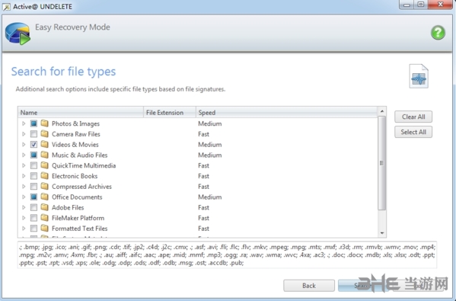
Task: Expand the Formatted Text Files tree node
Action: (24, 228)
